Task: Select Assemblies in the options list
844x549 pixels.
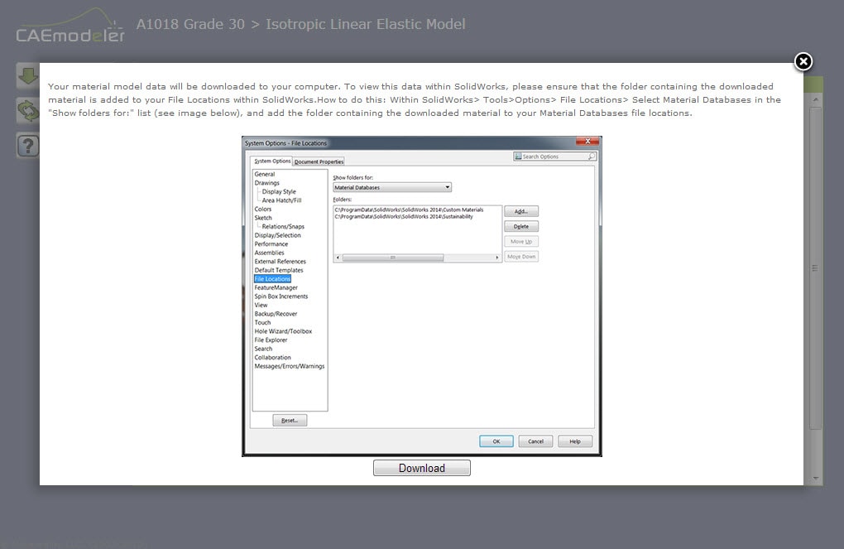Action: coord(269,253)
